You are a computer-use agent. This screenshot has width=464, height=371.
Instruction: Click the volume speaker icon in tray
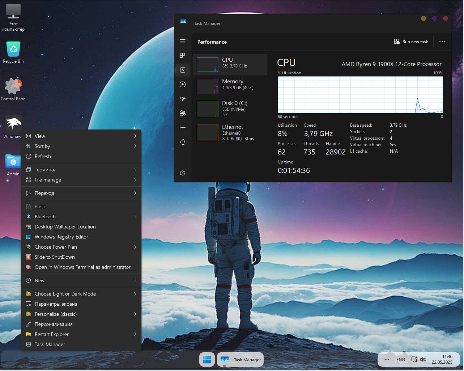click(x=423, y=359)
